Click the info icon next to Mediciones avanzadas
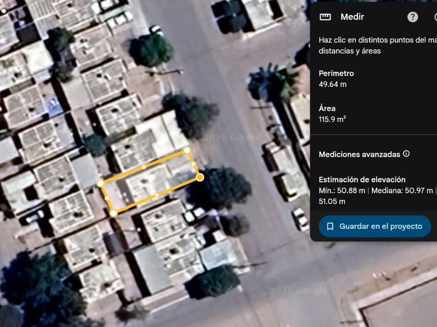Viewport: 437px width, 327px height. click(x=406, y=154)
